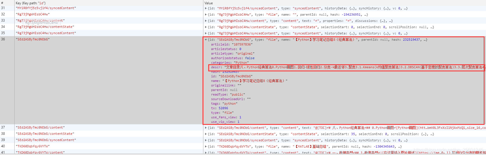Click the authorizedstatus: false property line
The height and width of the screenshot is (155, 486).
point(233,58)
